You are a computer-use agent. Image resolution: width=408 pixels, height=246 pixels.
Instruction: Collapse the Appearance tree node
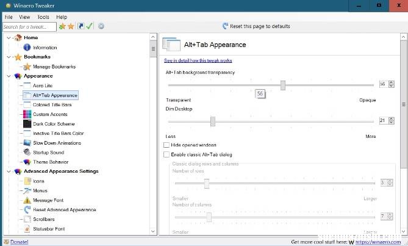pos(9,76)
